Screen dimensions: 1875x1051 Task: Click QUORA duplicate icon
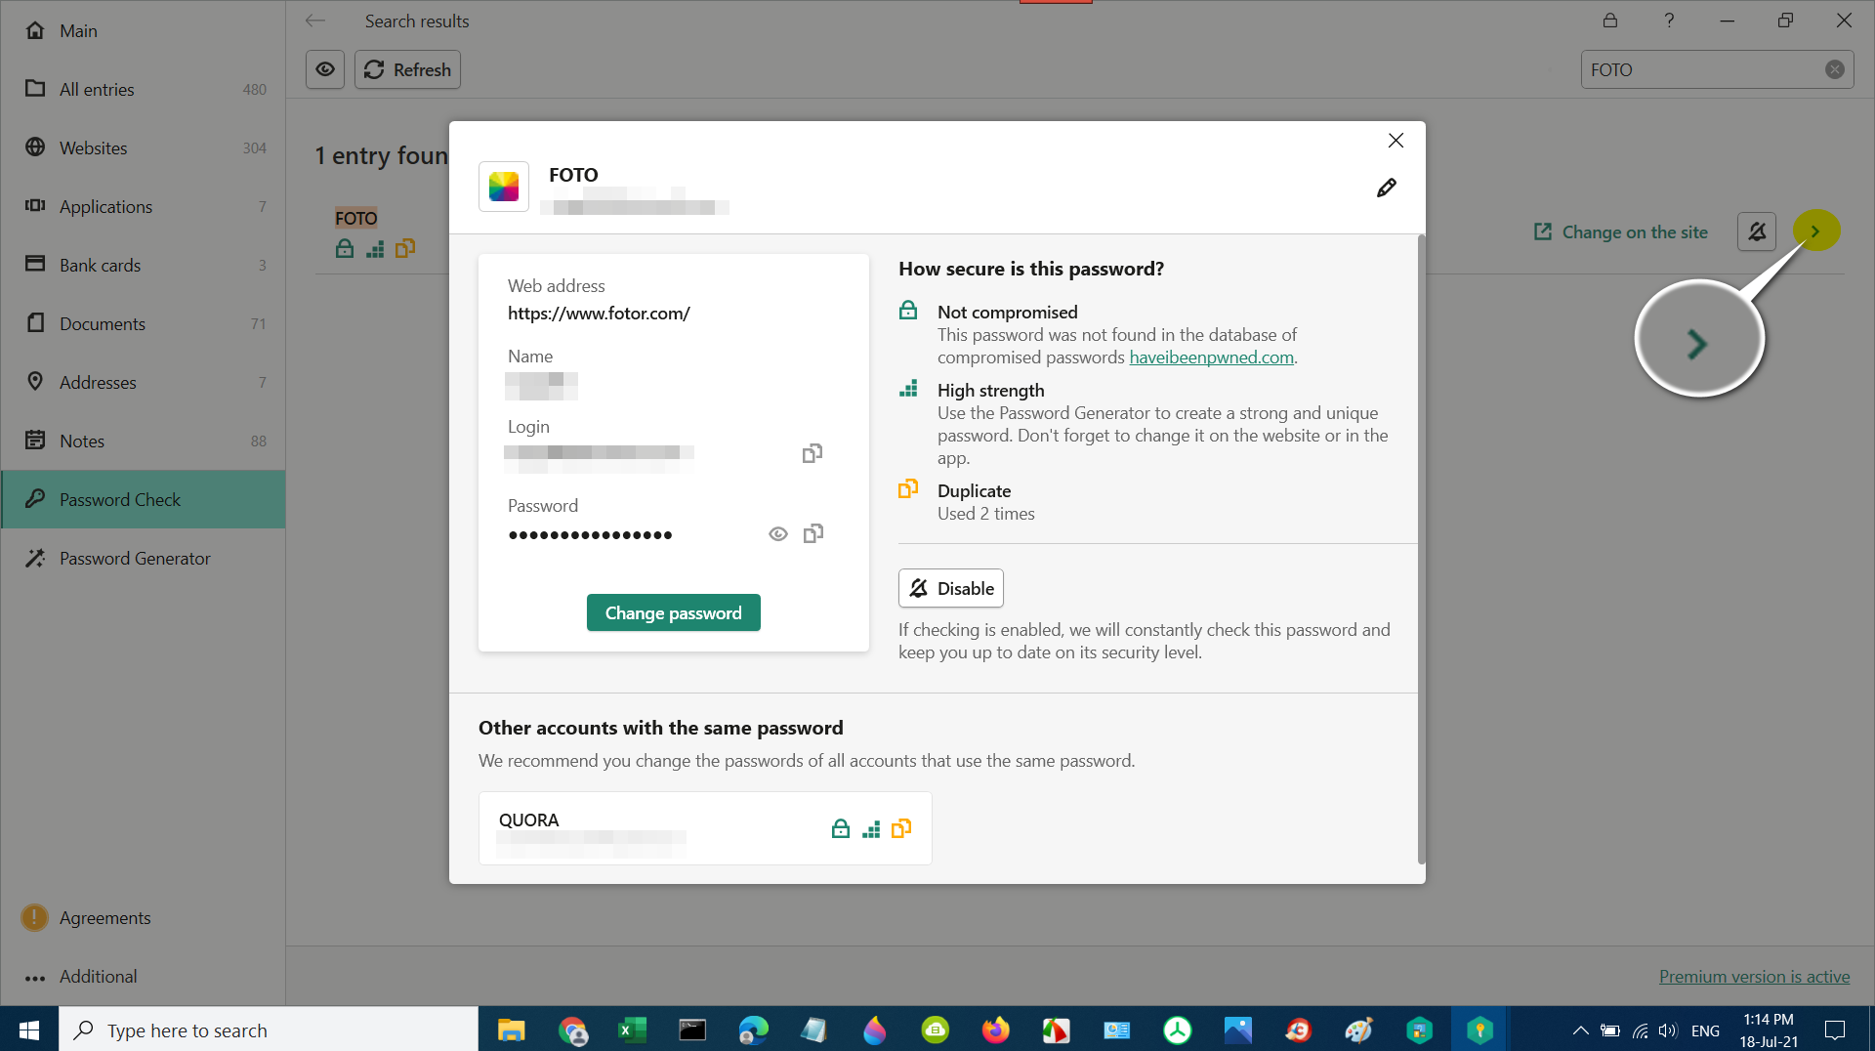[901, 828]
